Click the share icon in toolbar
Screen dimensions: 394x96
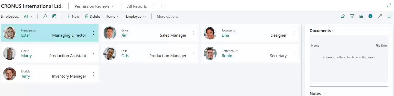pyautogui.click(x=343, y=16)
